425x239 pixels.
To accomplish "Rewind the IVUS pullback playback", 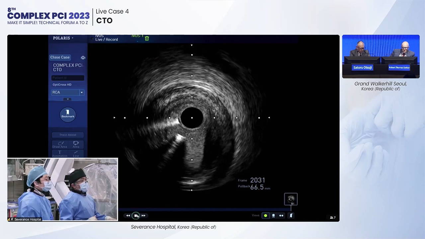I will 128,216.
